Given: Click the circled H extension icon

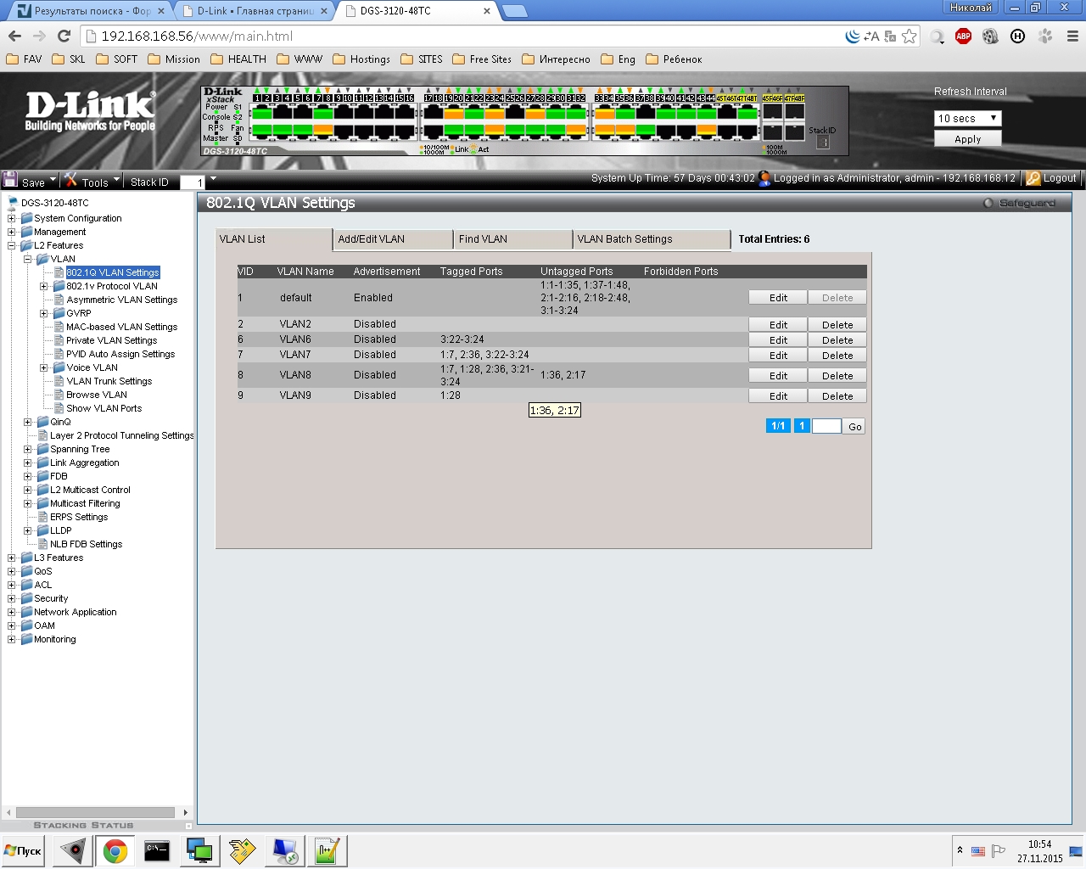Looking at the screenshot, I should click(1018, 36).
